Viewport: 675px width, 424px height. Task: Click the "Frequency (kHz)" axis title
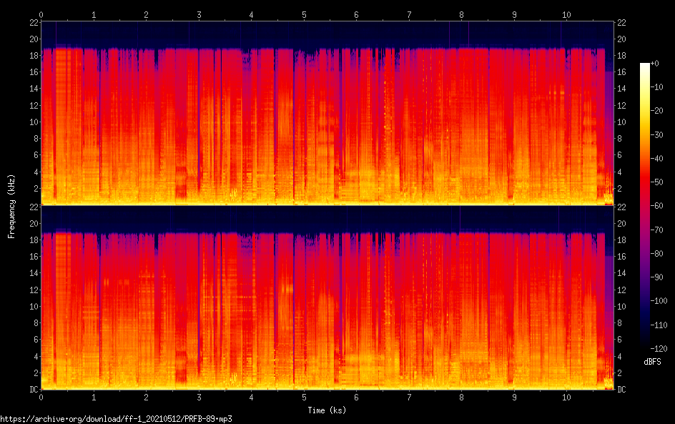[11, 207]
